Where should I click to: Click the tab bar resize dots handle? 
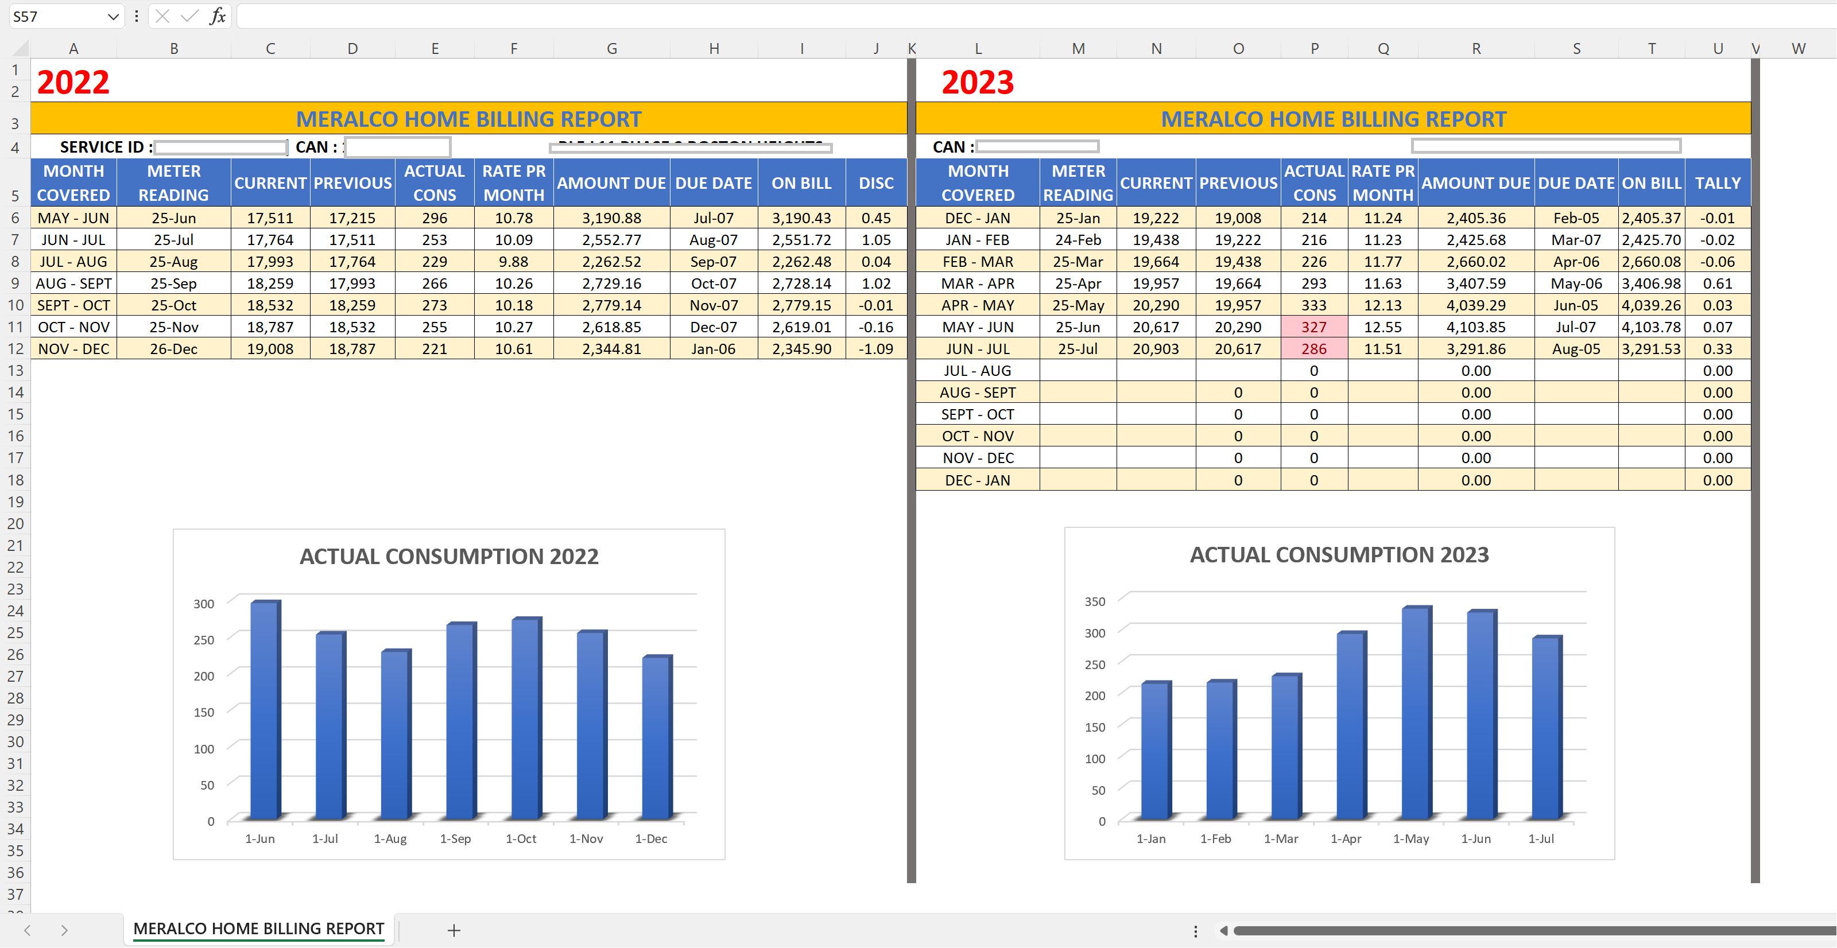coord(1195,930)
